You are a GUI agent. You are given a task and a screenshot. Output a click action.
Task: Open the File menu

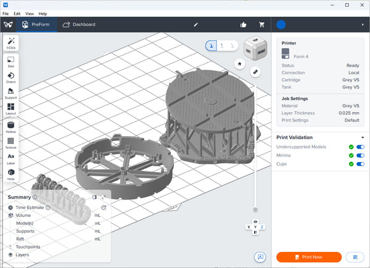[x=6, y=13]
